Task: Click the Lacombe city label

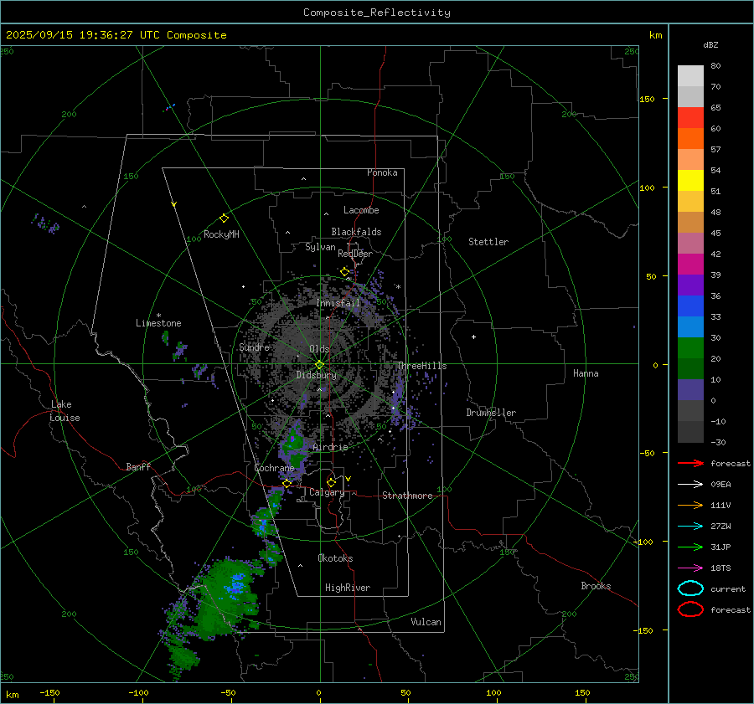Action: point(361,210)
